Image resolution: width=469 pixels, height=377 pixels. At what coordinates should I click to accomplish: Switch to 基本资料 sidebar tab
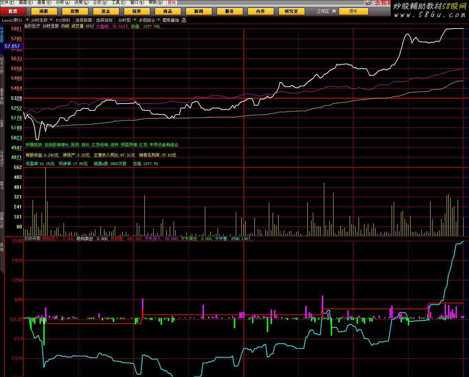pos(2,96)
